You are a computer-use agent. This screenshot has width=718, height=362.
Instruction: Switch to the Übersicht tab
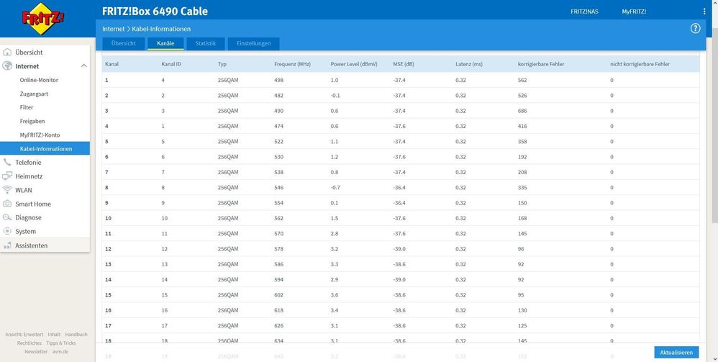pos(123,43)
